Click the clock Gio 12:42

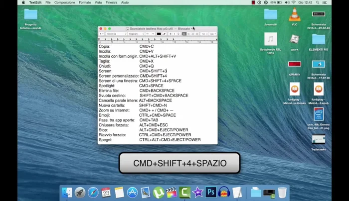tap(305, 2)
